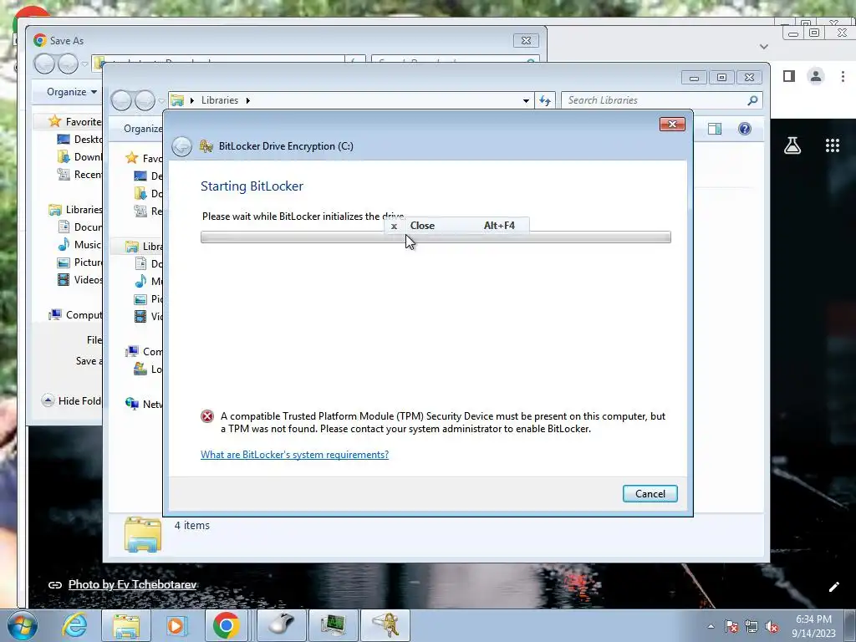This screenshot has height=642, width=856.
Task: Click the Libraries folder icon in details pane
Action: [x=142, y=534]
